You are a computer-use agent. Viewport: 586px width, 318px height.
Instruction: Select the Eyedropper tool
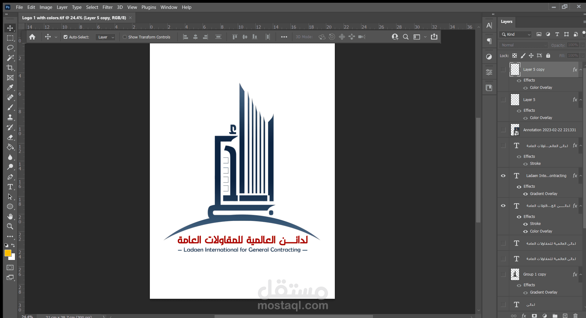coord(10,88)
